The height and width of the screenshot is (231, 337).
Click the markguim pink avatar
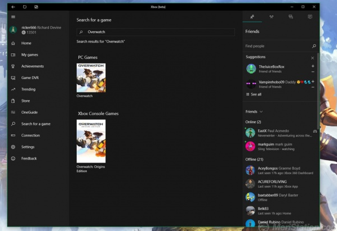(x=250, y=146)
